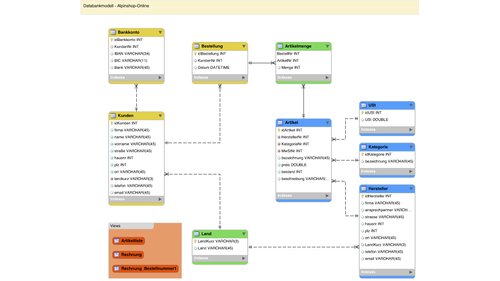This screenshot has height=281, width=500.
Task: Click the Artikelmenge table icon
Action: point(280,46)
